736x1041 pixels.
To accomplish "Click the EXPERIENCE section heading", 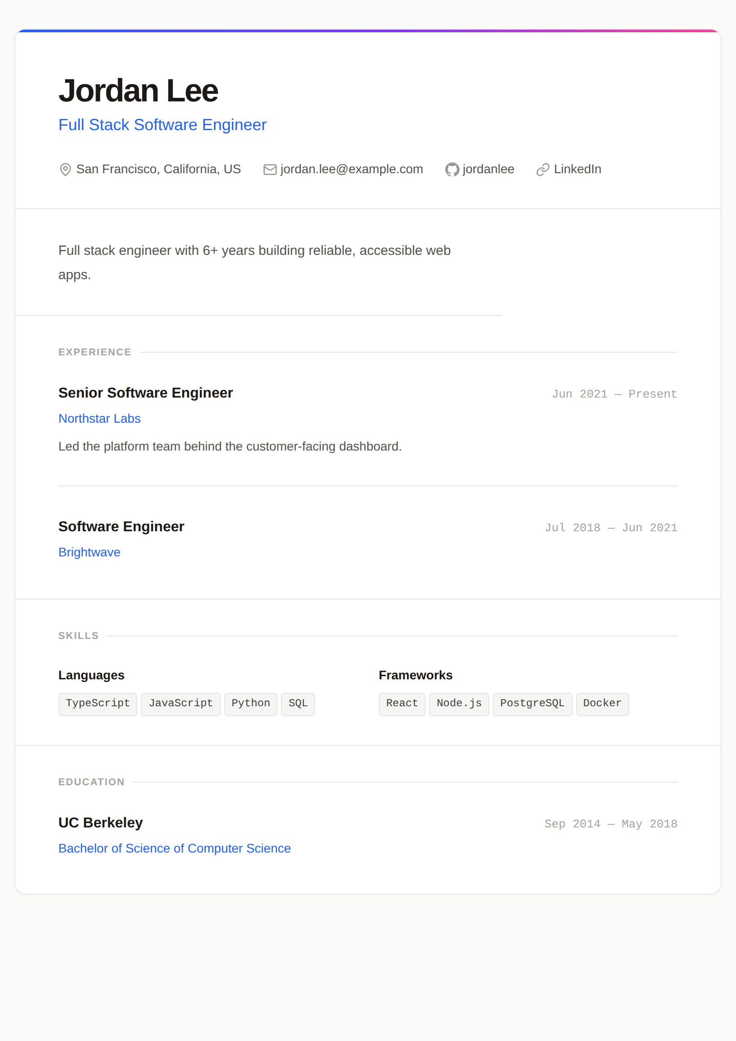I will point(95,352).
